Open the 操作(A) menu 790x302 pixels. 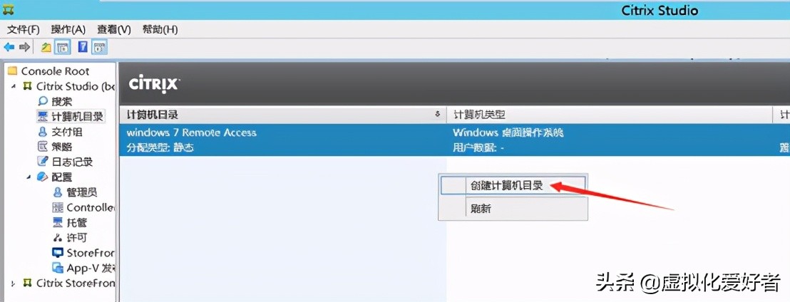[x=68, y=29]
